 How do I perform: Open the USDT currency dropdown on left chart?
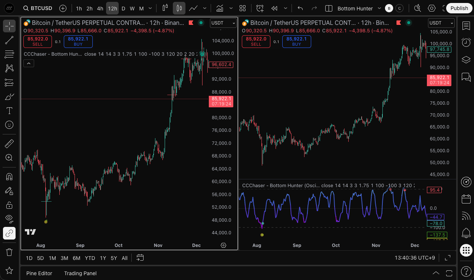[223, 23]
